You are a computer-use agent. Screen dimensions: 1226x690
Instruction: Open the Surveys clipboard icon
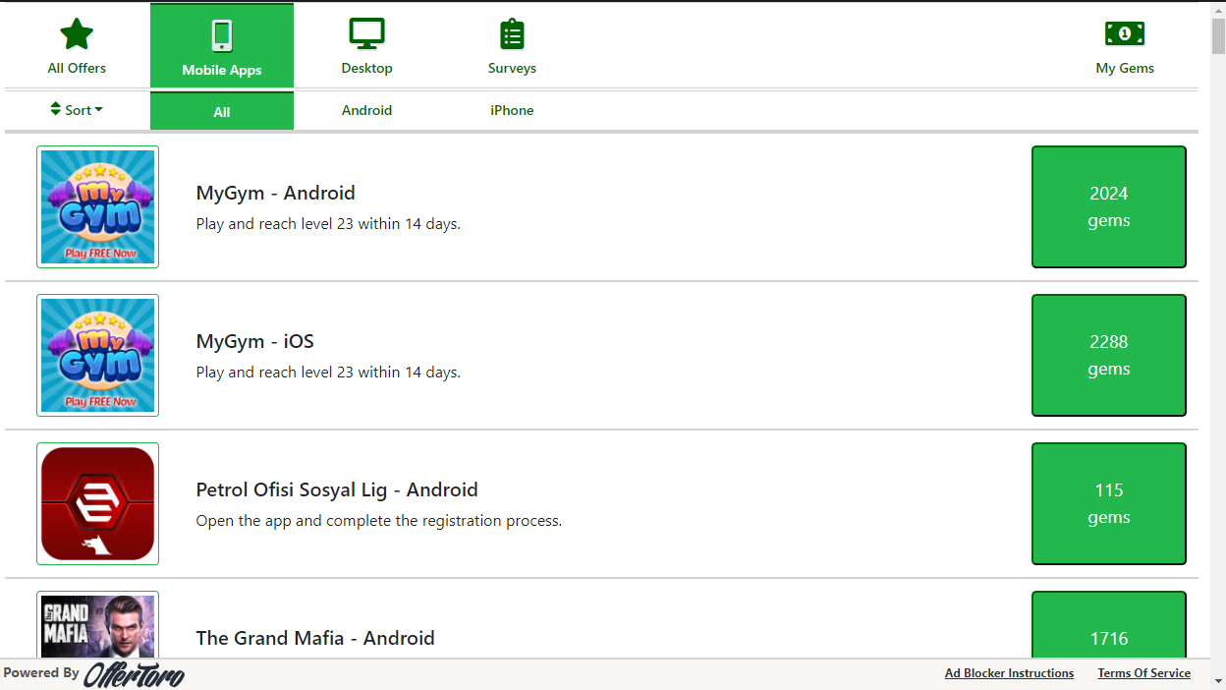512,34
